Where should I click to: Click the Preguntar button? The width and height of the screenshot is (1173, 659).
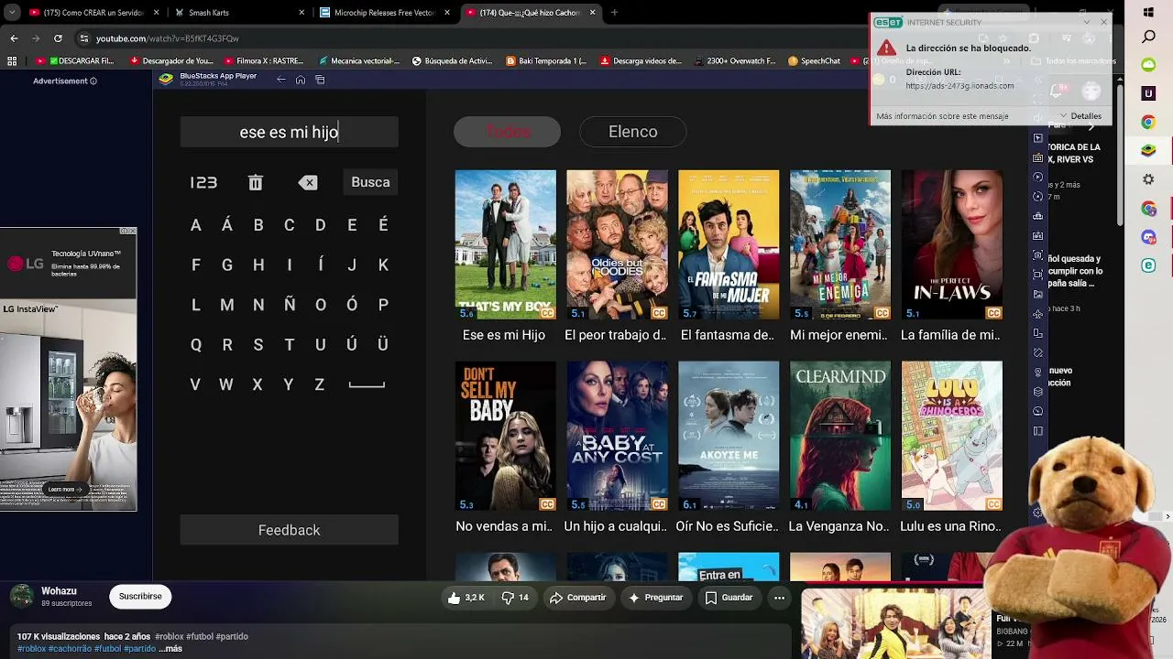656,598
